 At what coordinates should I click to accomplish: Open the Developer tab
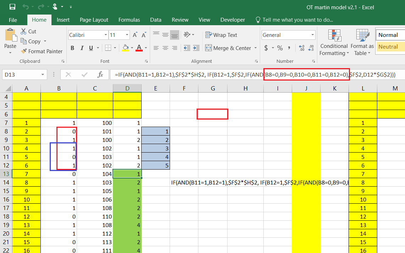[232, 20]
